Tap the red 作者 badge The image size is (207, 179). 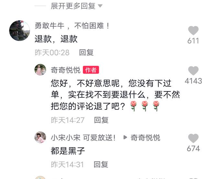pyautogui.click(x=91, y=70)
